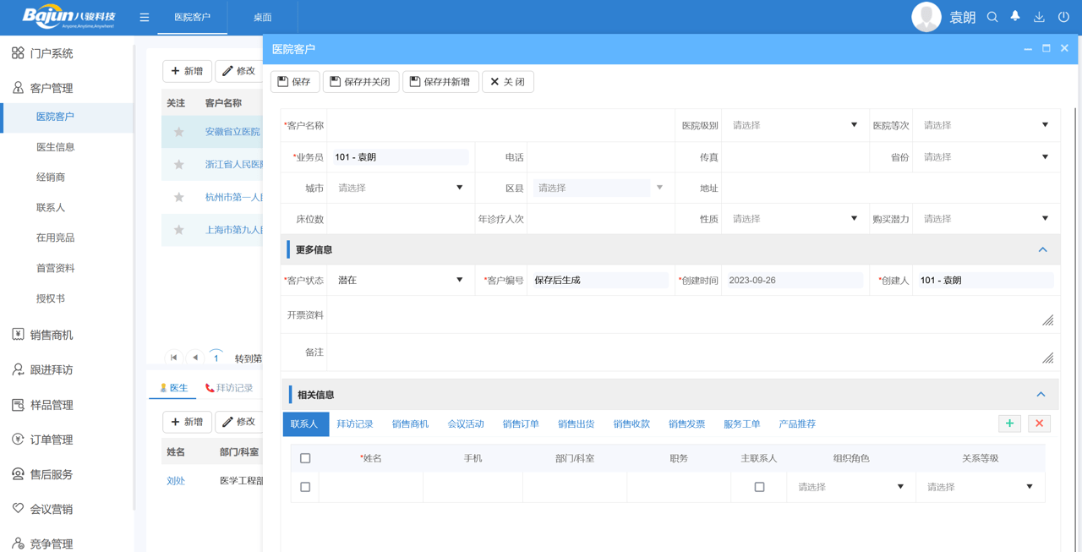Click the hamburger menu icon beside the logo
Screen dimensions: 1082x552
[x=144, y=16]
